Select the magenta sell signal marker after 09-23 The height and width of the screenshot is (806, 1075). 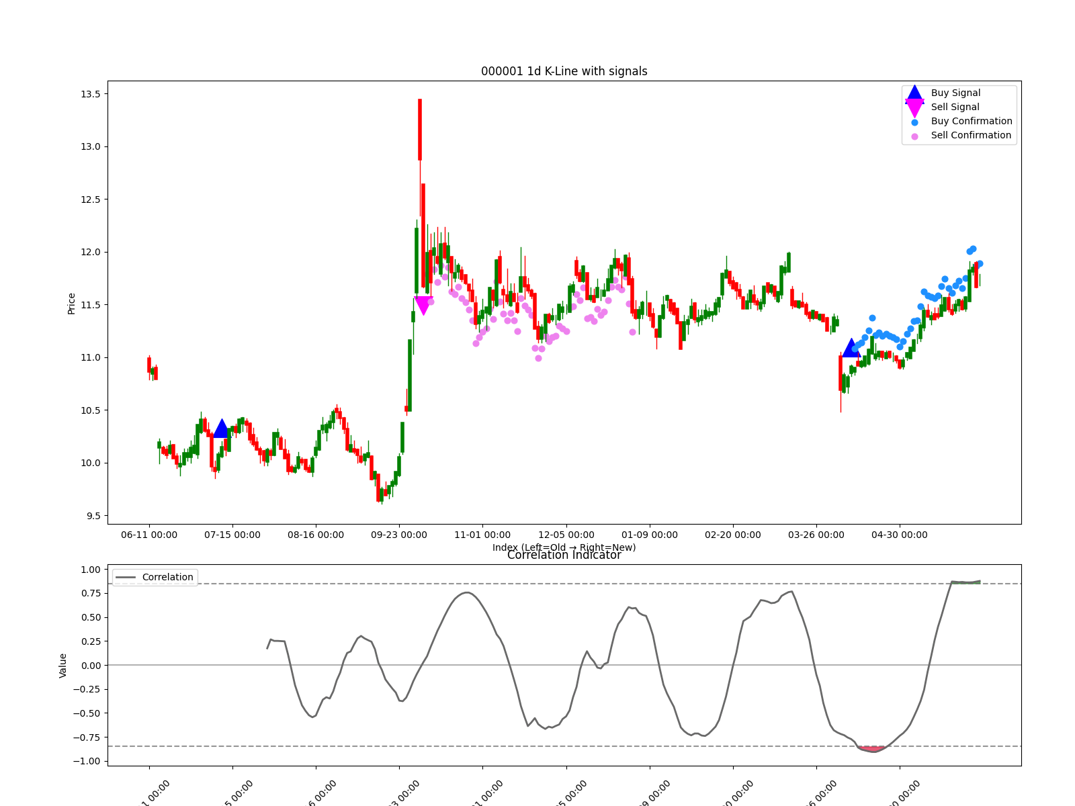click(x=423, y=306)
